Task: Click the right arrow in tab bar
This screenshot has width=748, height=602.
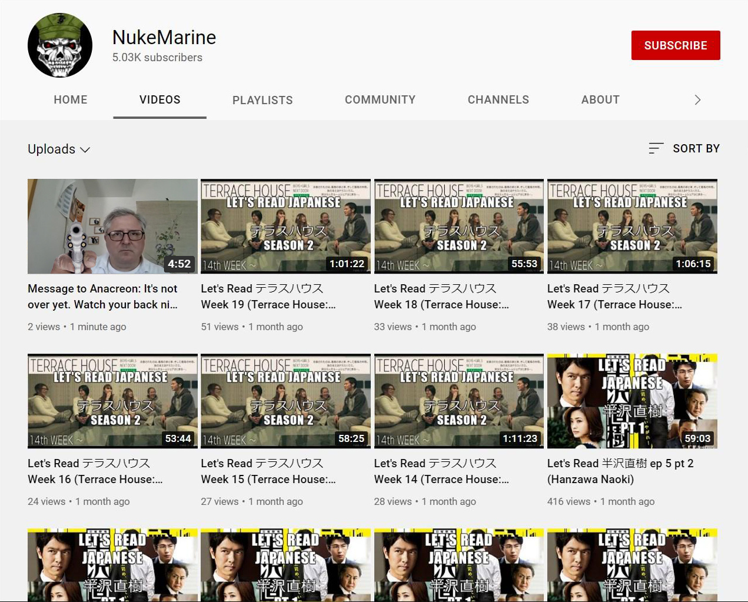Action: coord(697,100)
